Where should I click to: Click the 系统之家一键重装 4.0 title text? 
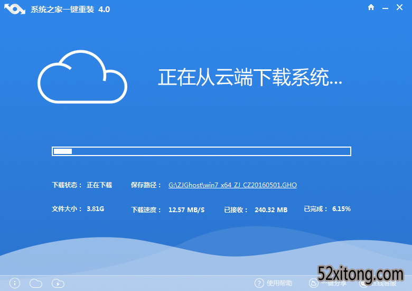click(x=70, y=10)
